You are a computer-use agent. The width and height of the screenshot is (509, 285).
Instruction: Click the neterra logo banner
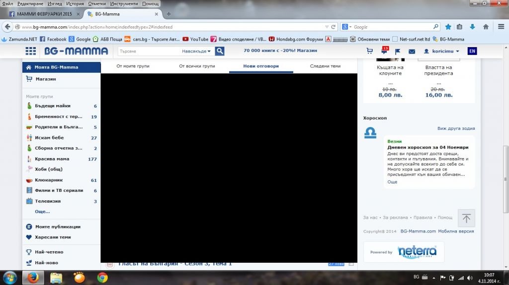404,252
